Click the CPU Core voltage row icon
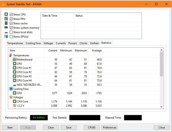The height and width of the screenshot is (132, 172). click(x=15, y=102)
